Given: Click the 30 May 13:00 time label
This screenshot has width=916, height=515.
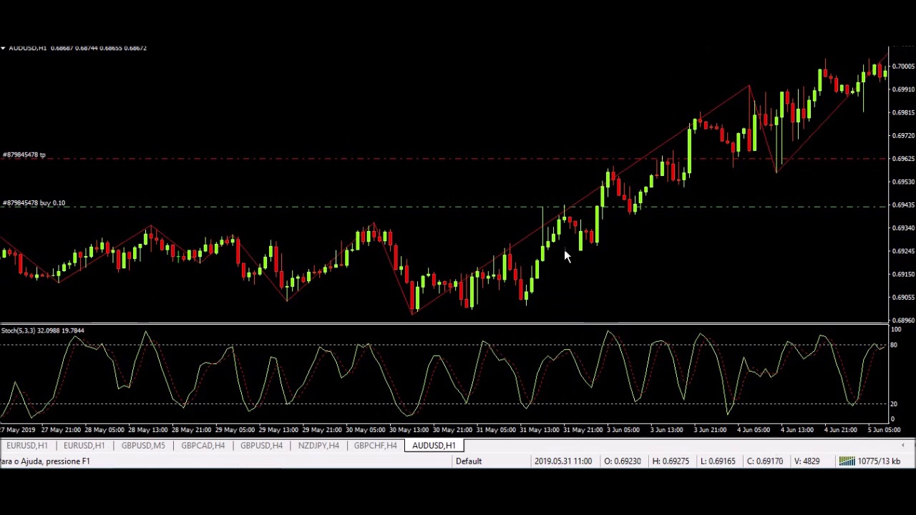Looking at the screenshot, I should point(409,430).
